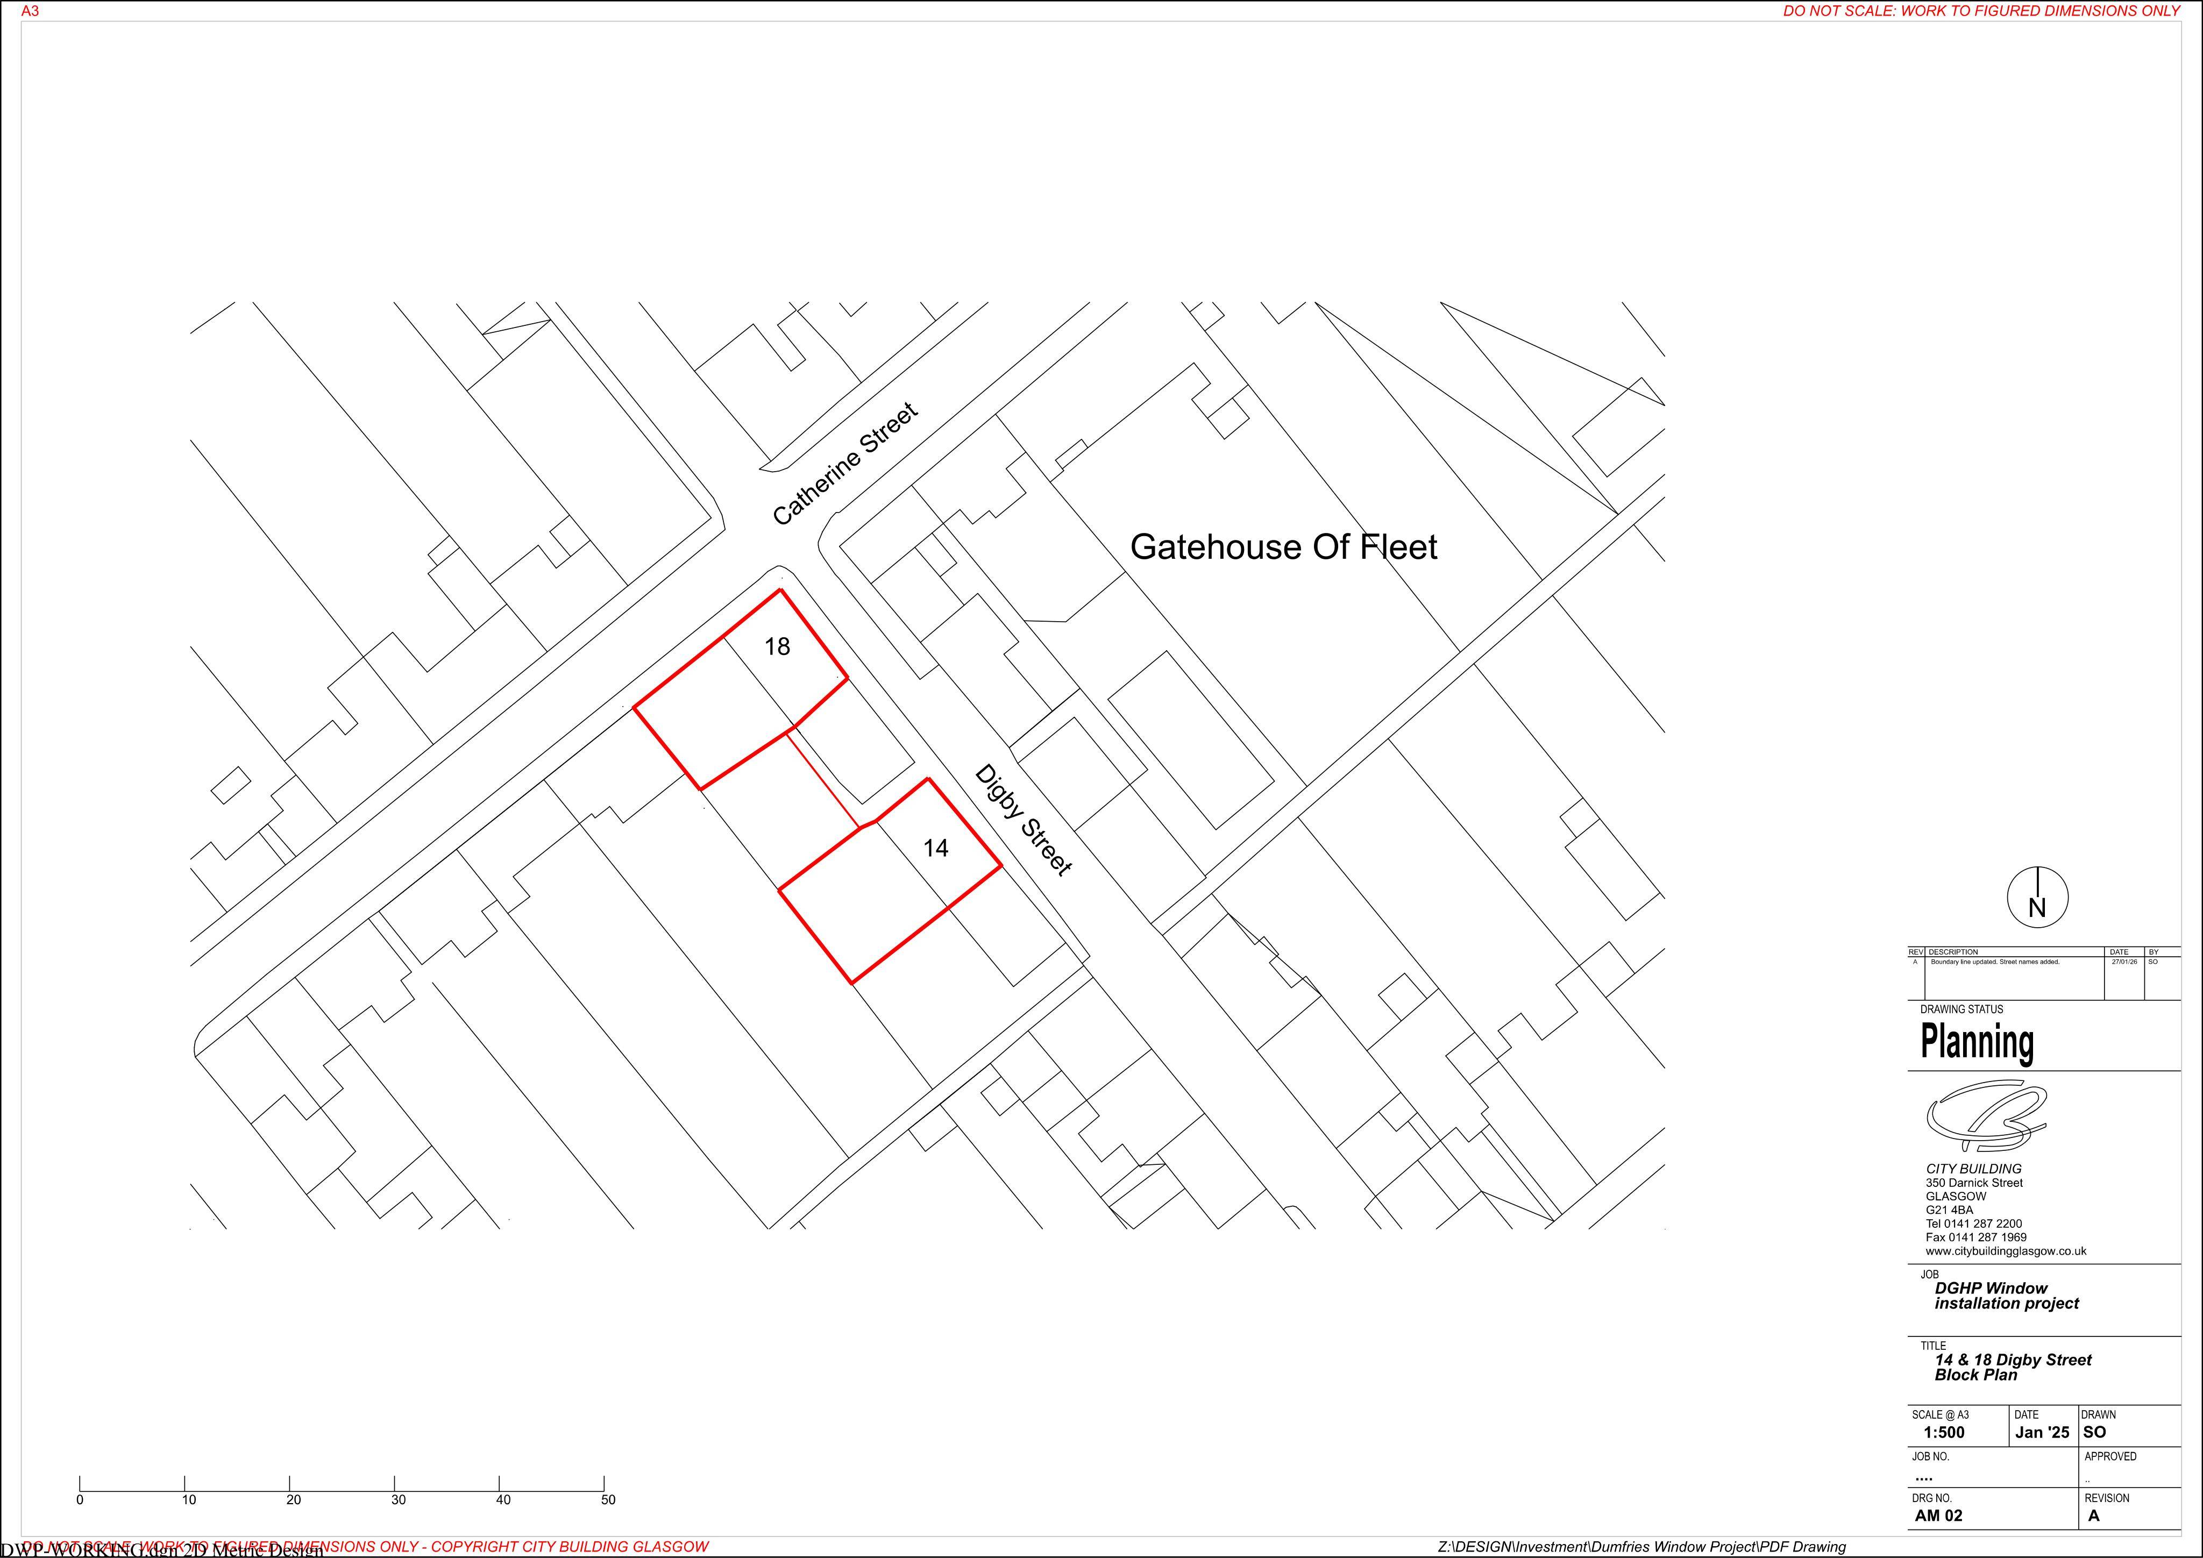
Task: Open the www.citybuildingglasgow.co.uk web address
Action: [x=2006, y=1252]
